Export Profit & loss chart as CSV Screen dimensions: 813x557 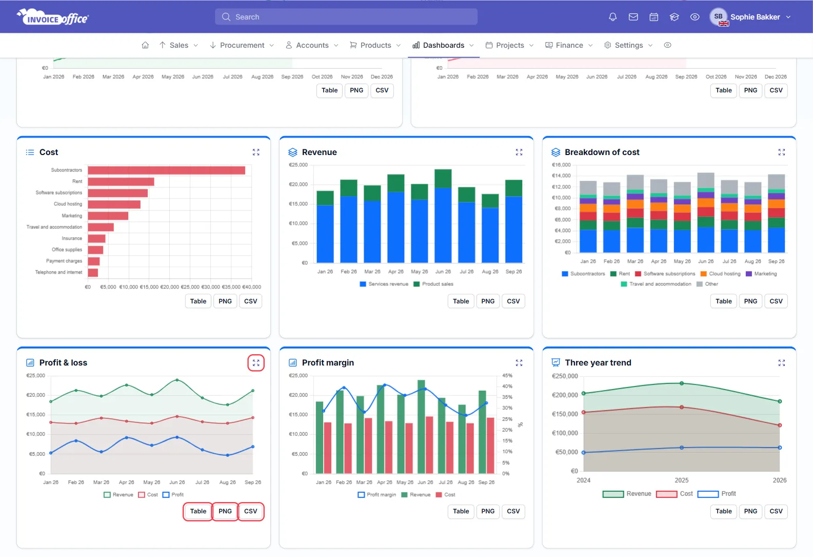pos(251,511)
